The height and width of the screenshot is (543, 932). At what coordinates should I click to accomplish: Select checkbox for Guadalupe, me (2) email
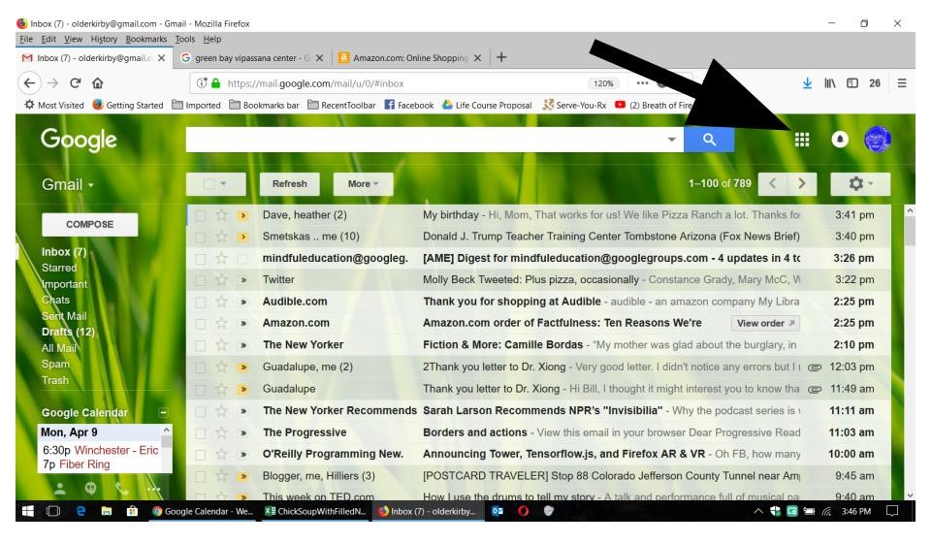(x=201, y=367)
